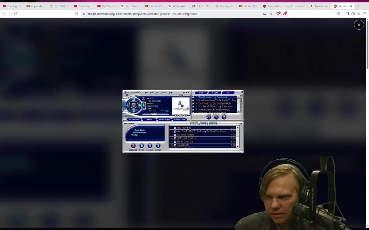Open the Help menu in Musicmatch
The height and width of the screenshot is (230, 369).
171,92
